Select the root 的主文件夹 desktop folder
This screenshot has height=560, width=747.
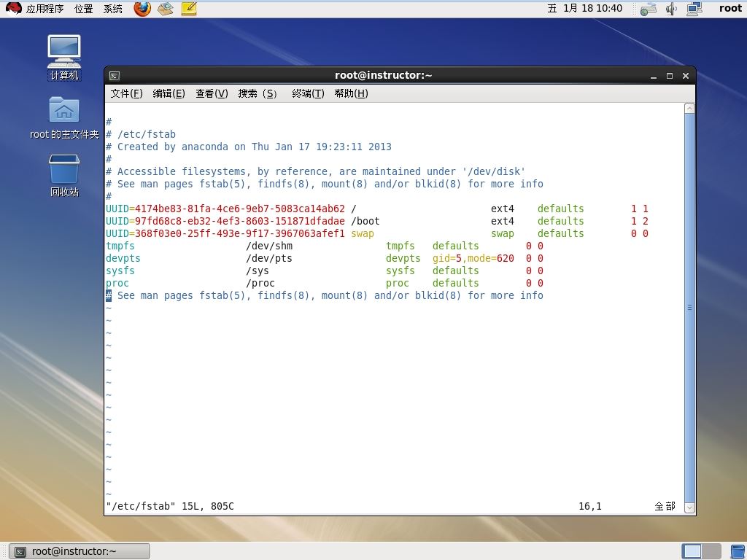(64, 118)
